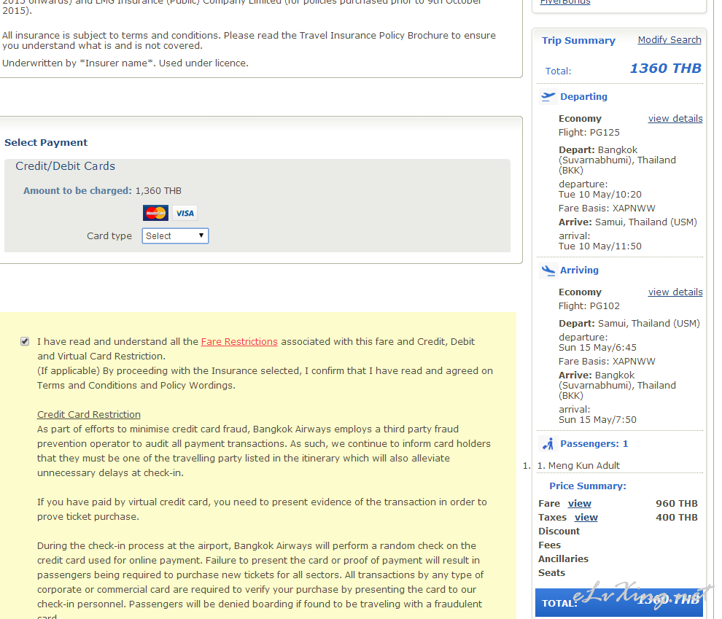The width and height of the screenshot is (722, 619).
Task: Click the Ancillaries row label
Action: click(x=564, y=558)
